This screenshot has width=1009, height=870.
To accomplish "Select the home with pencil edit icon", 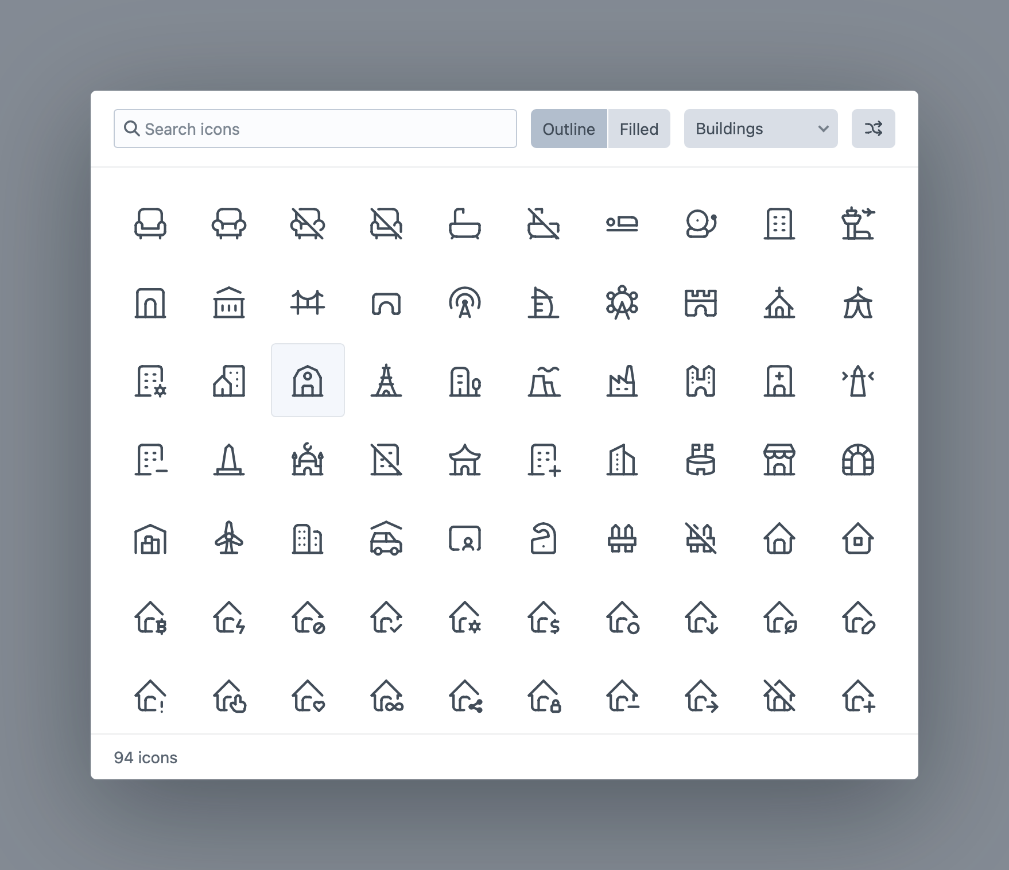I will (858, 617).
